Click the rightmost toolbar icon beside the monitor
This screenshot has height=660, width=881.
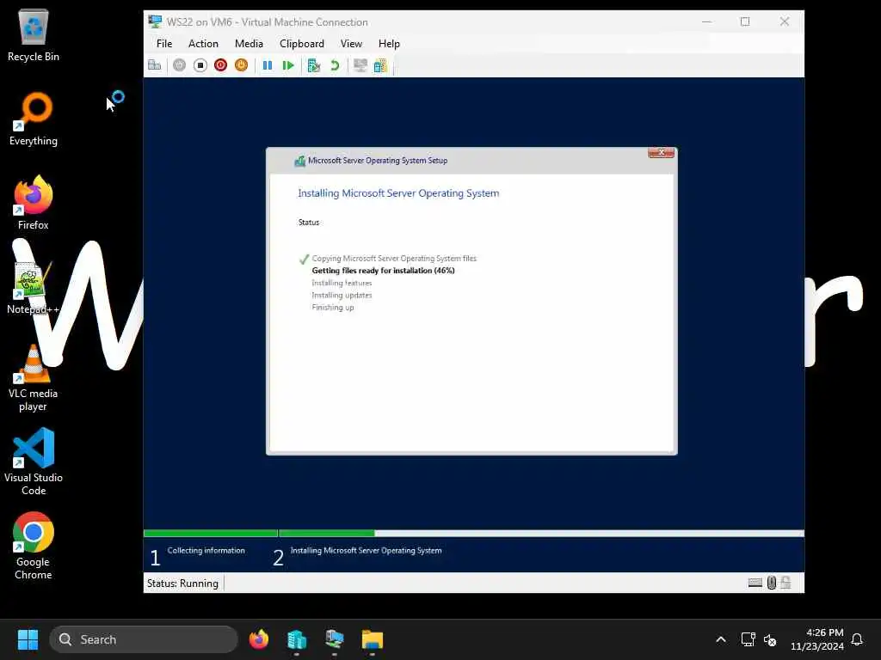tap(380, 65)
